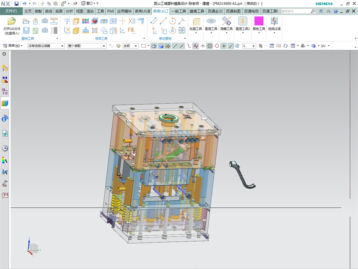Open the Reuse Library books icon
This screenshot has height=269, width=358.
5,103
